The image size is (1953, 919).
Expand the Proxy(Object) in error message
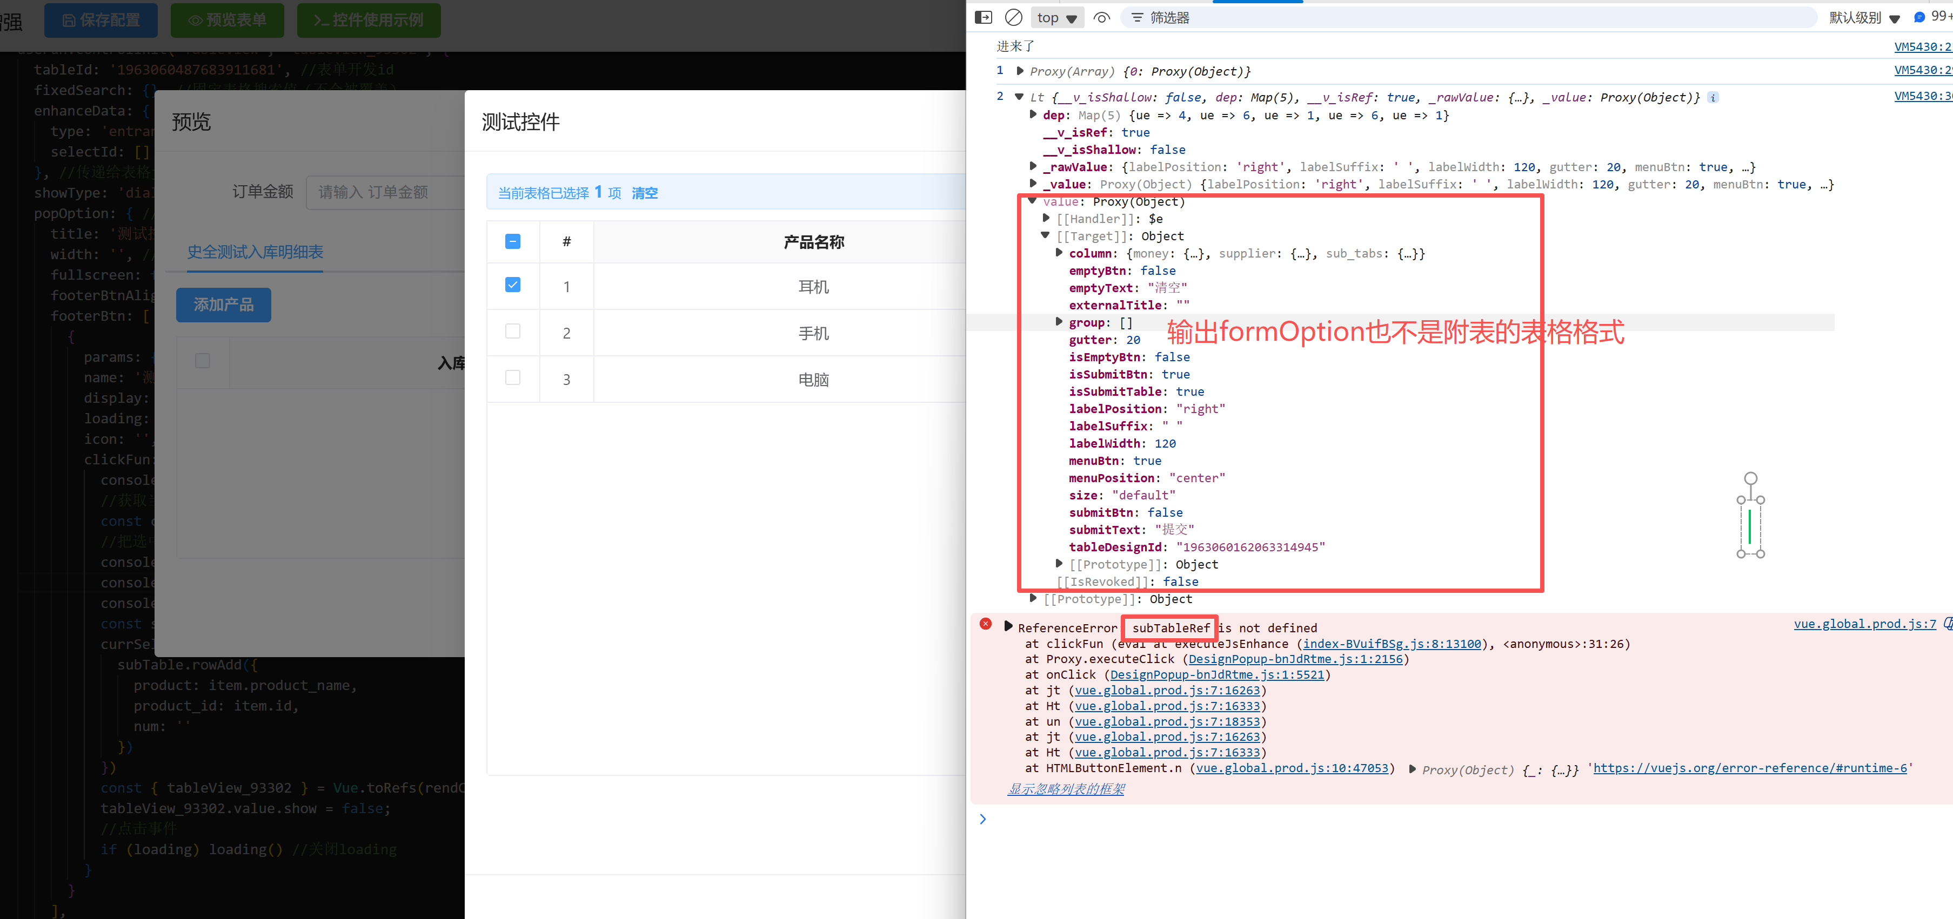click(x=1413, y=769)
